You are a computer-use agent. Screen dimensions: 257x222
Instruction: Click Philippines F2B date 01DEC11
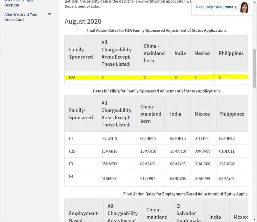pyautogui.click(x=227, y=151)
